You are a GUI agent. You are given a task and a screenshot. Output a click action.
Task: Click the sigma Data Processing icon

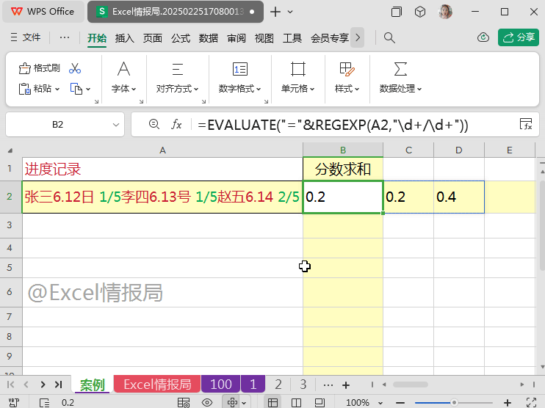(400, 70)
